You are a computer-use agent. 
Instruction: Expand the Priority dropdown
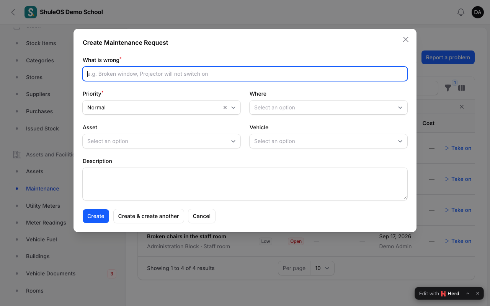pyautogui.click(x=234, y=107)
